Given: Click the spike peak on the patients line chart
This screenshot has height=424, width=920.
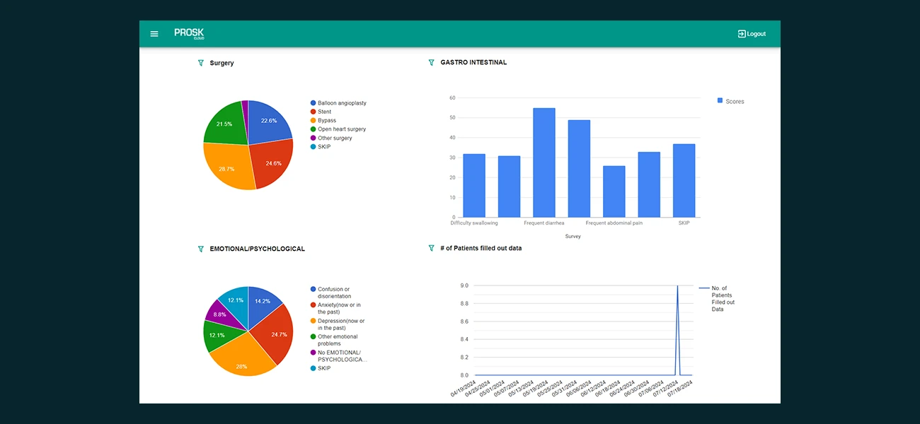Looking at the screenshot, I should 677,286.
